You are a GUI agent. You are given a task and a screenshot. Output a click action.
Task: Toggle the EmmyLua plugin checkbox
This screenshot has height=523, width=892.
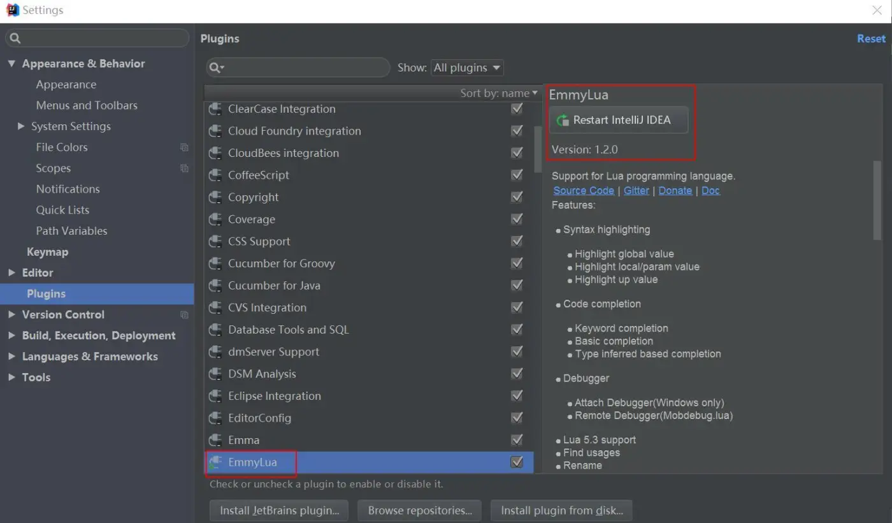pos(517,462)
